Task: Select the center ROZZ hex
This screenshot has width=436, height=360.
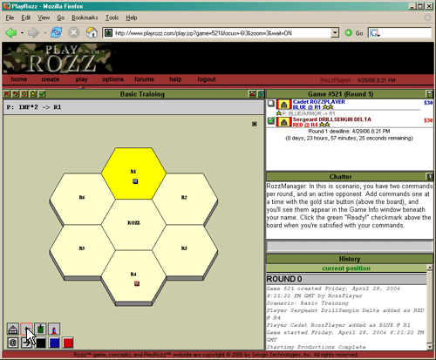Action: point(133,225)
